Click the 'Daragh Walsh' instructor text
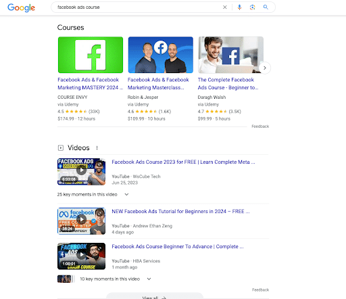Image resolution: width=346 pixels, height=299 pixels. (x=212, y=97)
